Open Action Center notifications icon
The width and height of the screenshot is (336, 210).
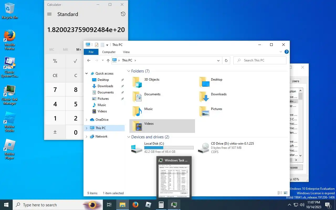click(328, 205)
